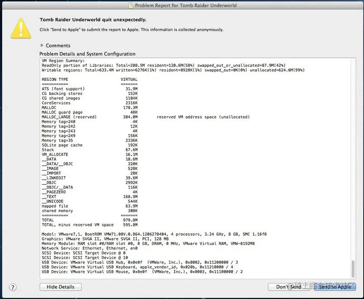The width and height of the screenshot is (364, 299).
Task: Click 'SCSI Device: SCSI Target Device @ 0' line
Action: 83,253
